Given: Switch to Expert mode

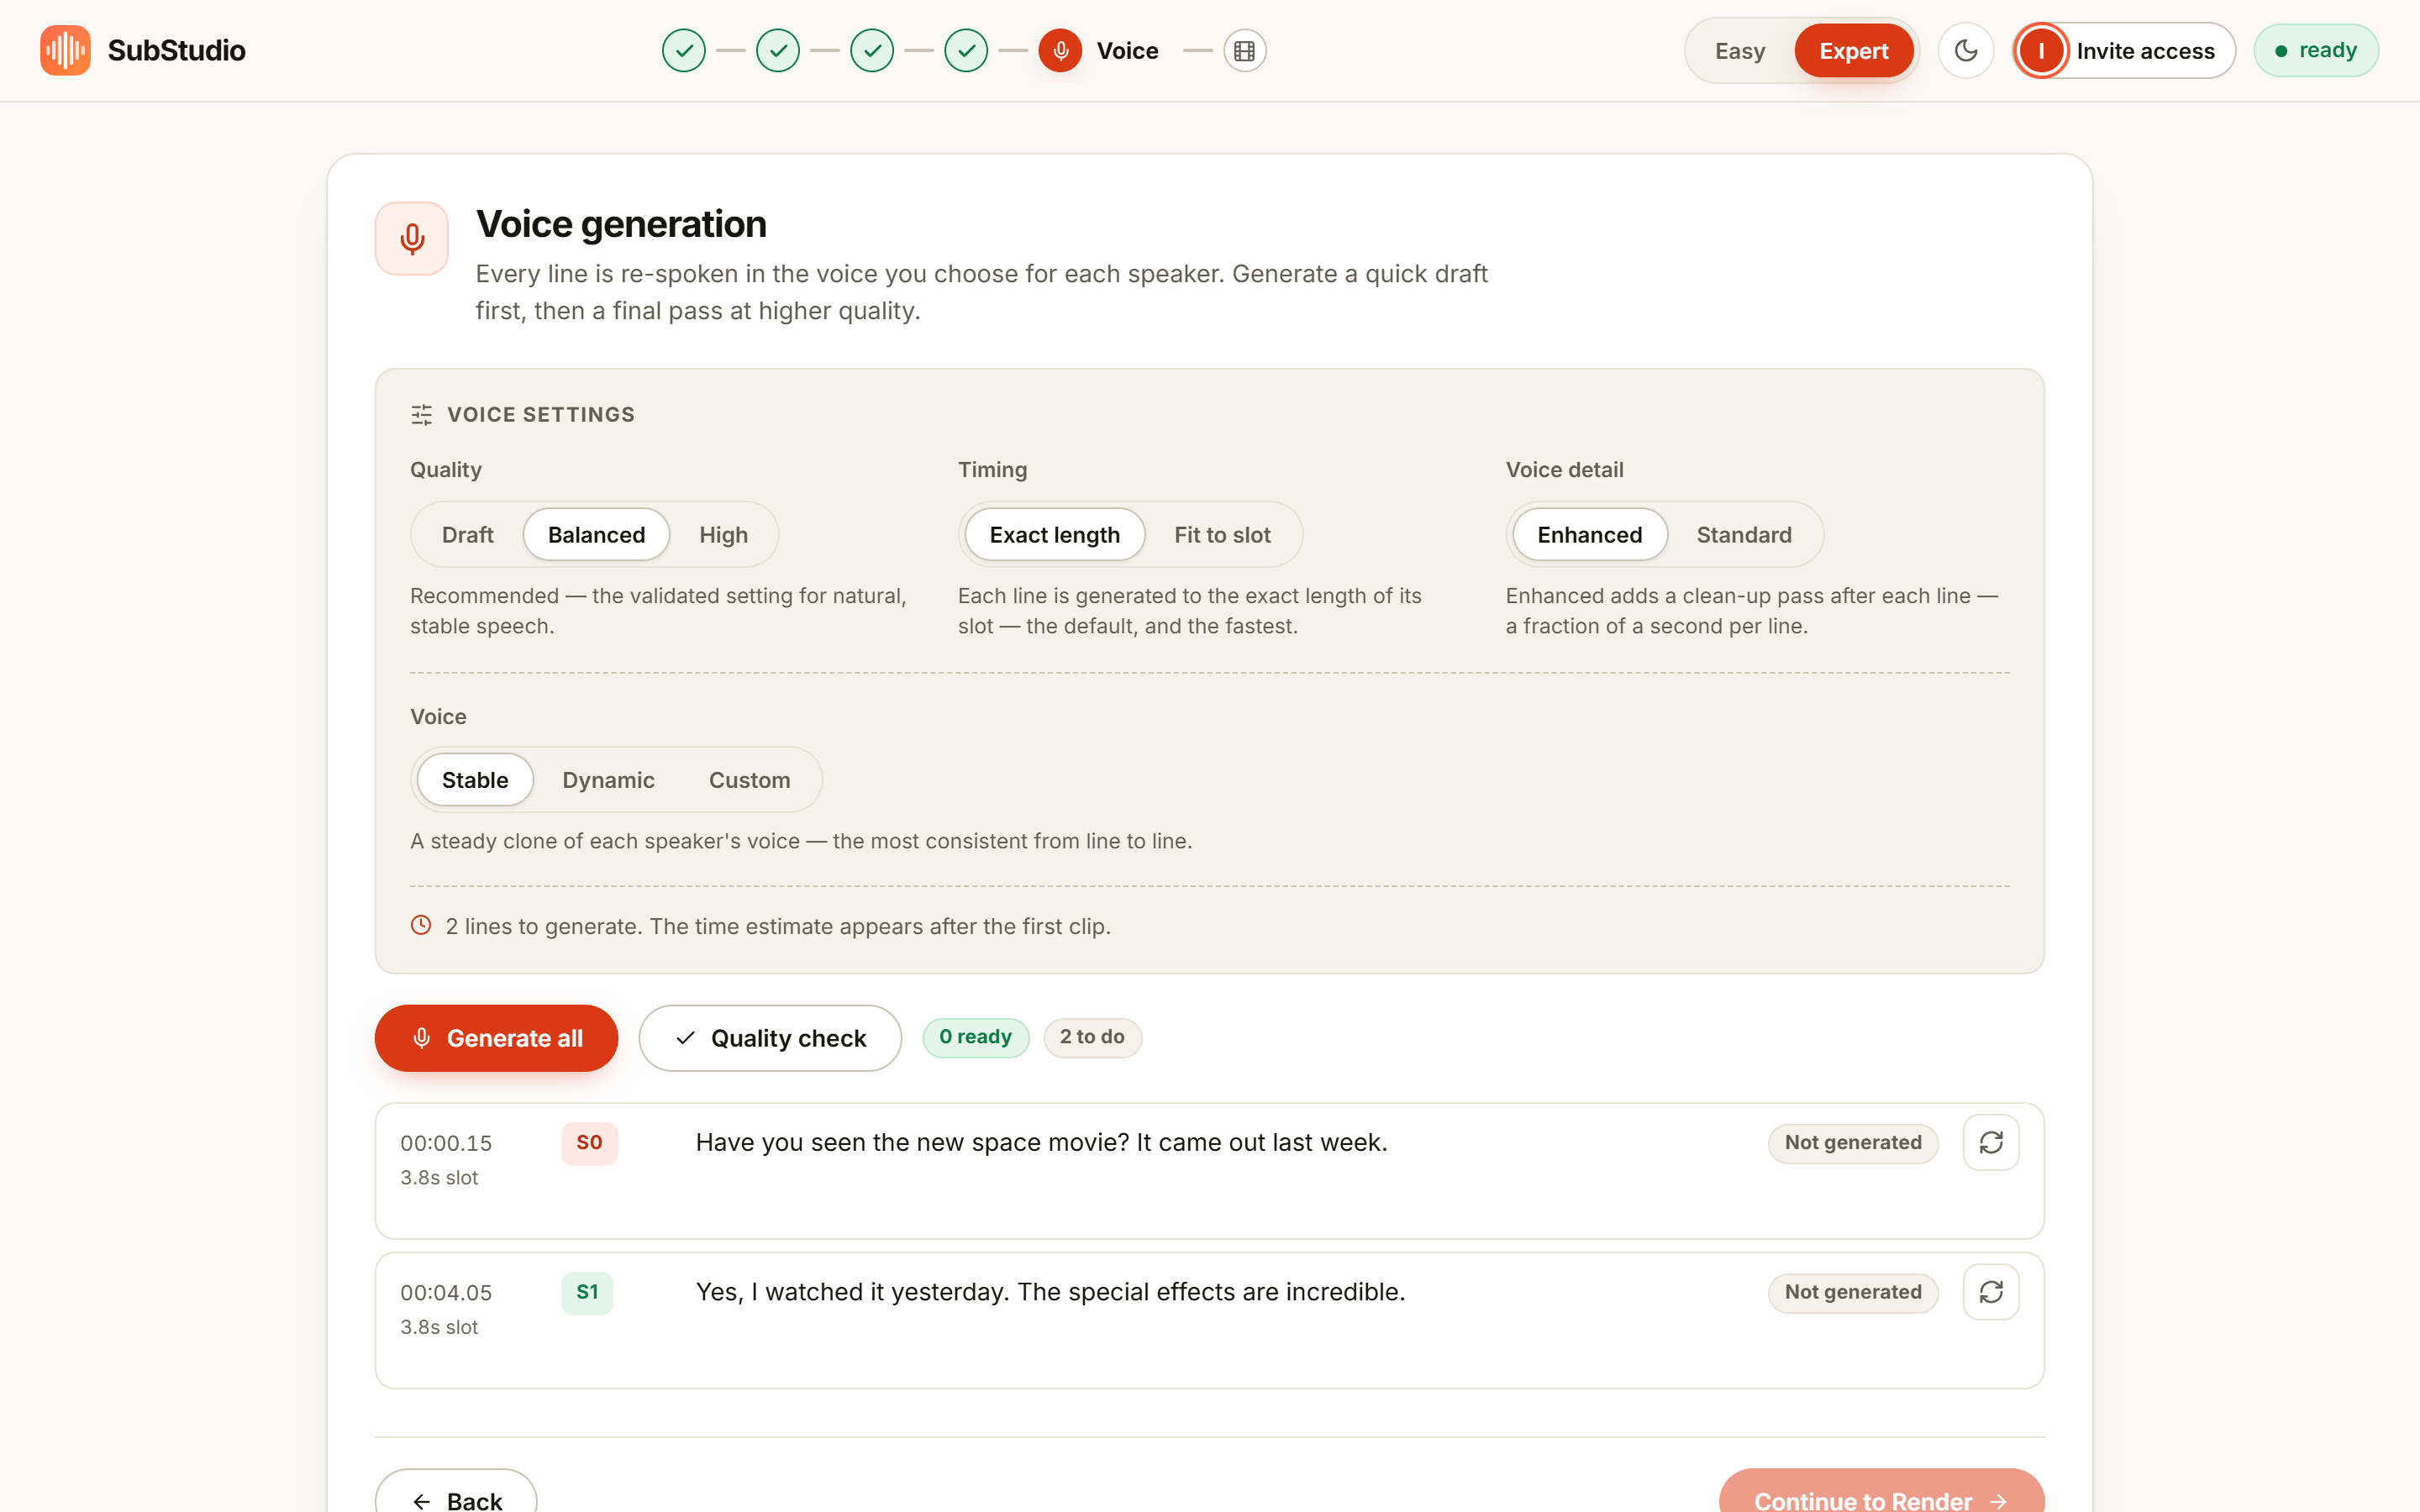Looking at the screenshot, I should [1853, 50].
